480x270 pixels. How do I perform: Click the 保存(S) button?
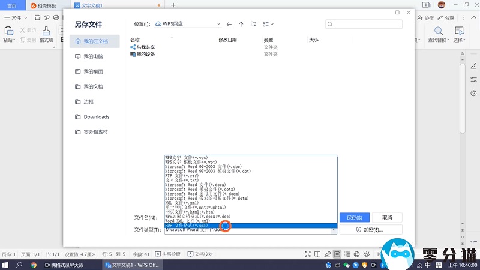pos(355,217)
